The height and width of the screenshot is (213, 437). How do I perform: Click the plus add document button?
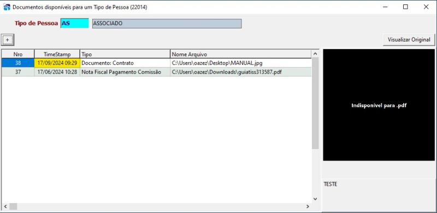8,40
